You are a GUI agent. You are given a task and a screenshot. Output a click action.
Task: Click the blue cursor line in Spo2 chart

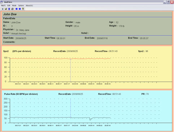[x=70, y=70]
